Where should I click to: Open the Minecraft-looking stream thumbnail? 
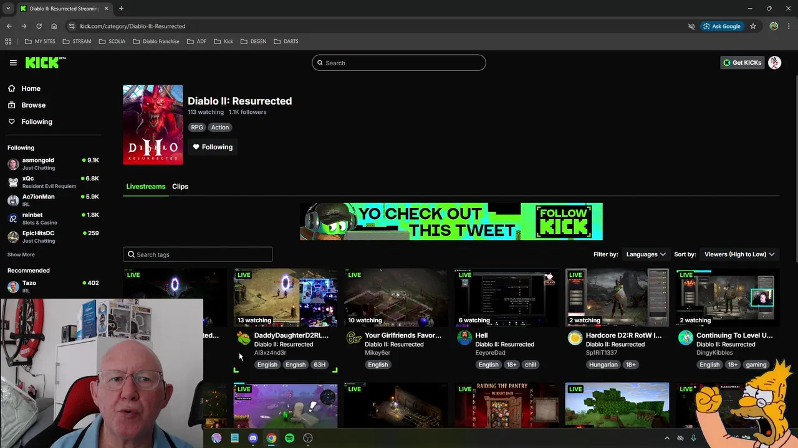[x=617, y=406]
